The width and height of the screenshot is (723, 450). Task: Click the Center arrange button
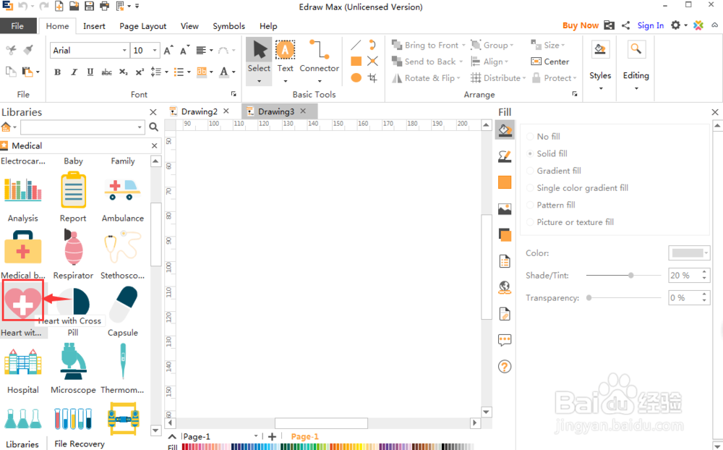pyautogui.click(x=550, y=61)
